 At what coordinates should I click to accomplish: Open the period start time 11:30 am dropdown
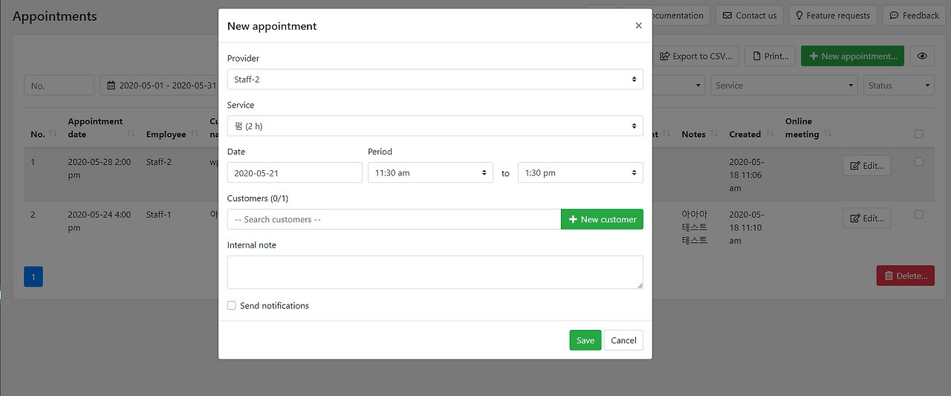[x=430, y=173]
